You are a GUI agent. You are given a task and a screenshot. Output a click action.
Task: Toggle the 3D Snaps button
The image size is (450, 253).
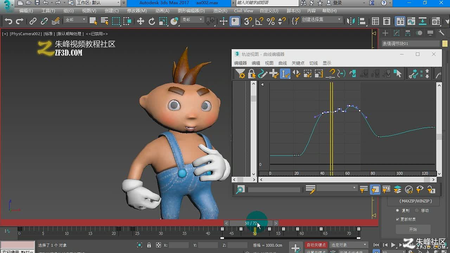pyautogui.click(x=248, y=21)
